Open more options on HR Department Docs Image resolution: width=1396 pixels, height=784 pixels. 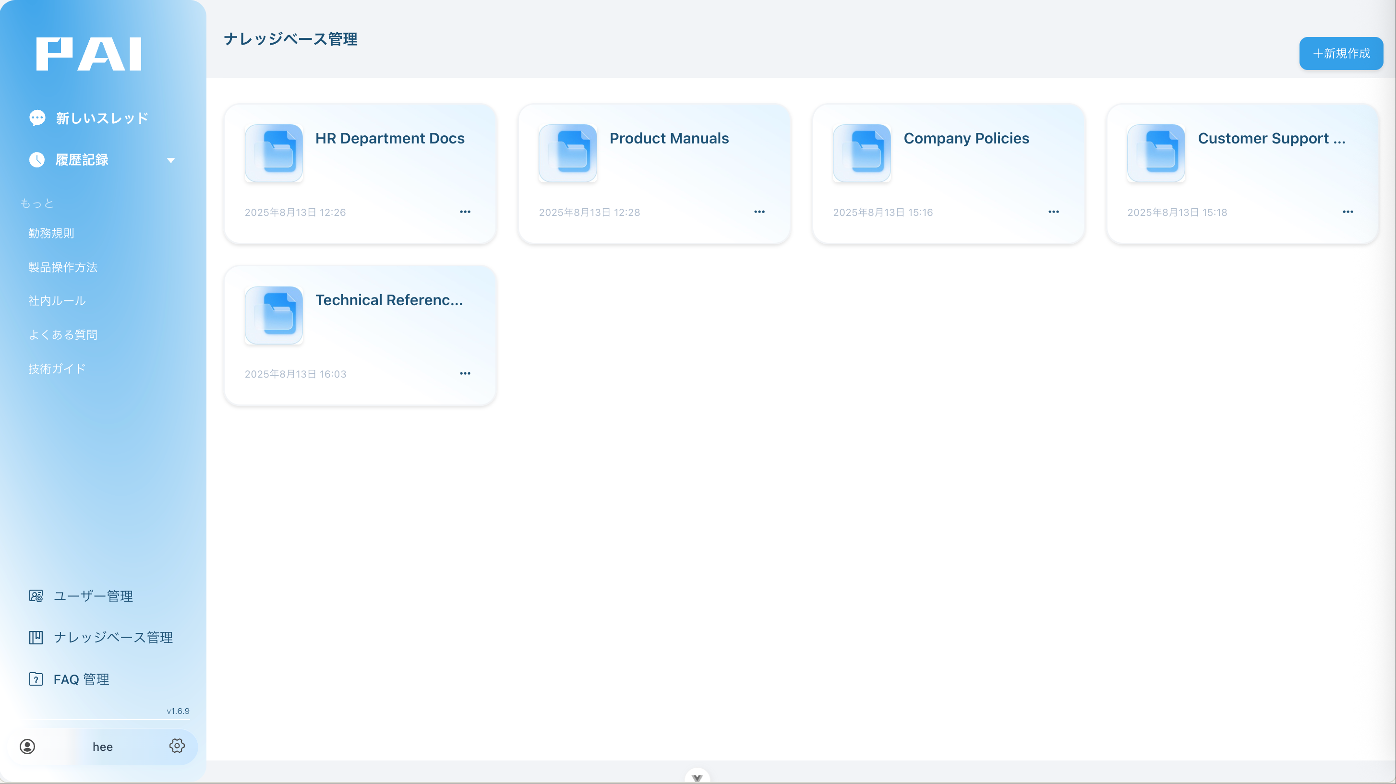click(x=465, y=212)
